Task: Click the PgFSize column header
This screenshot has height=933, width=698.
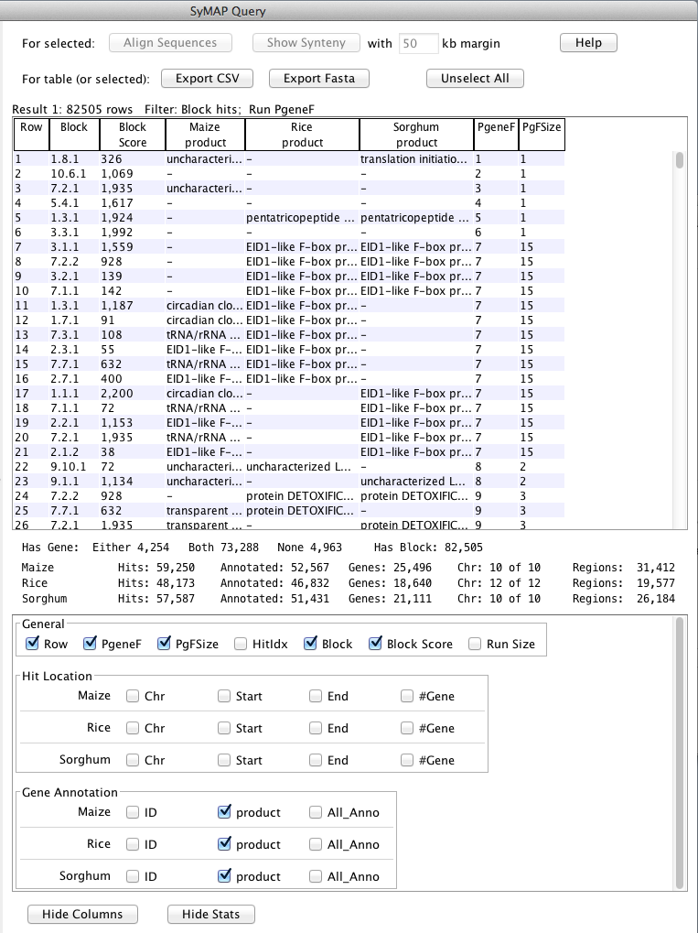Action: pos(542,135)
